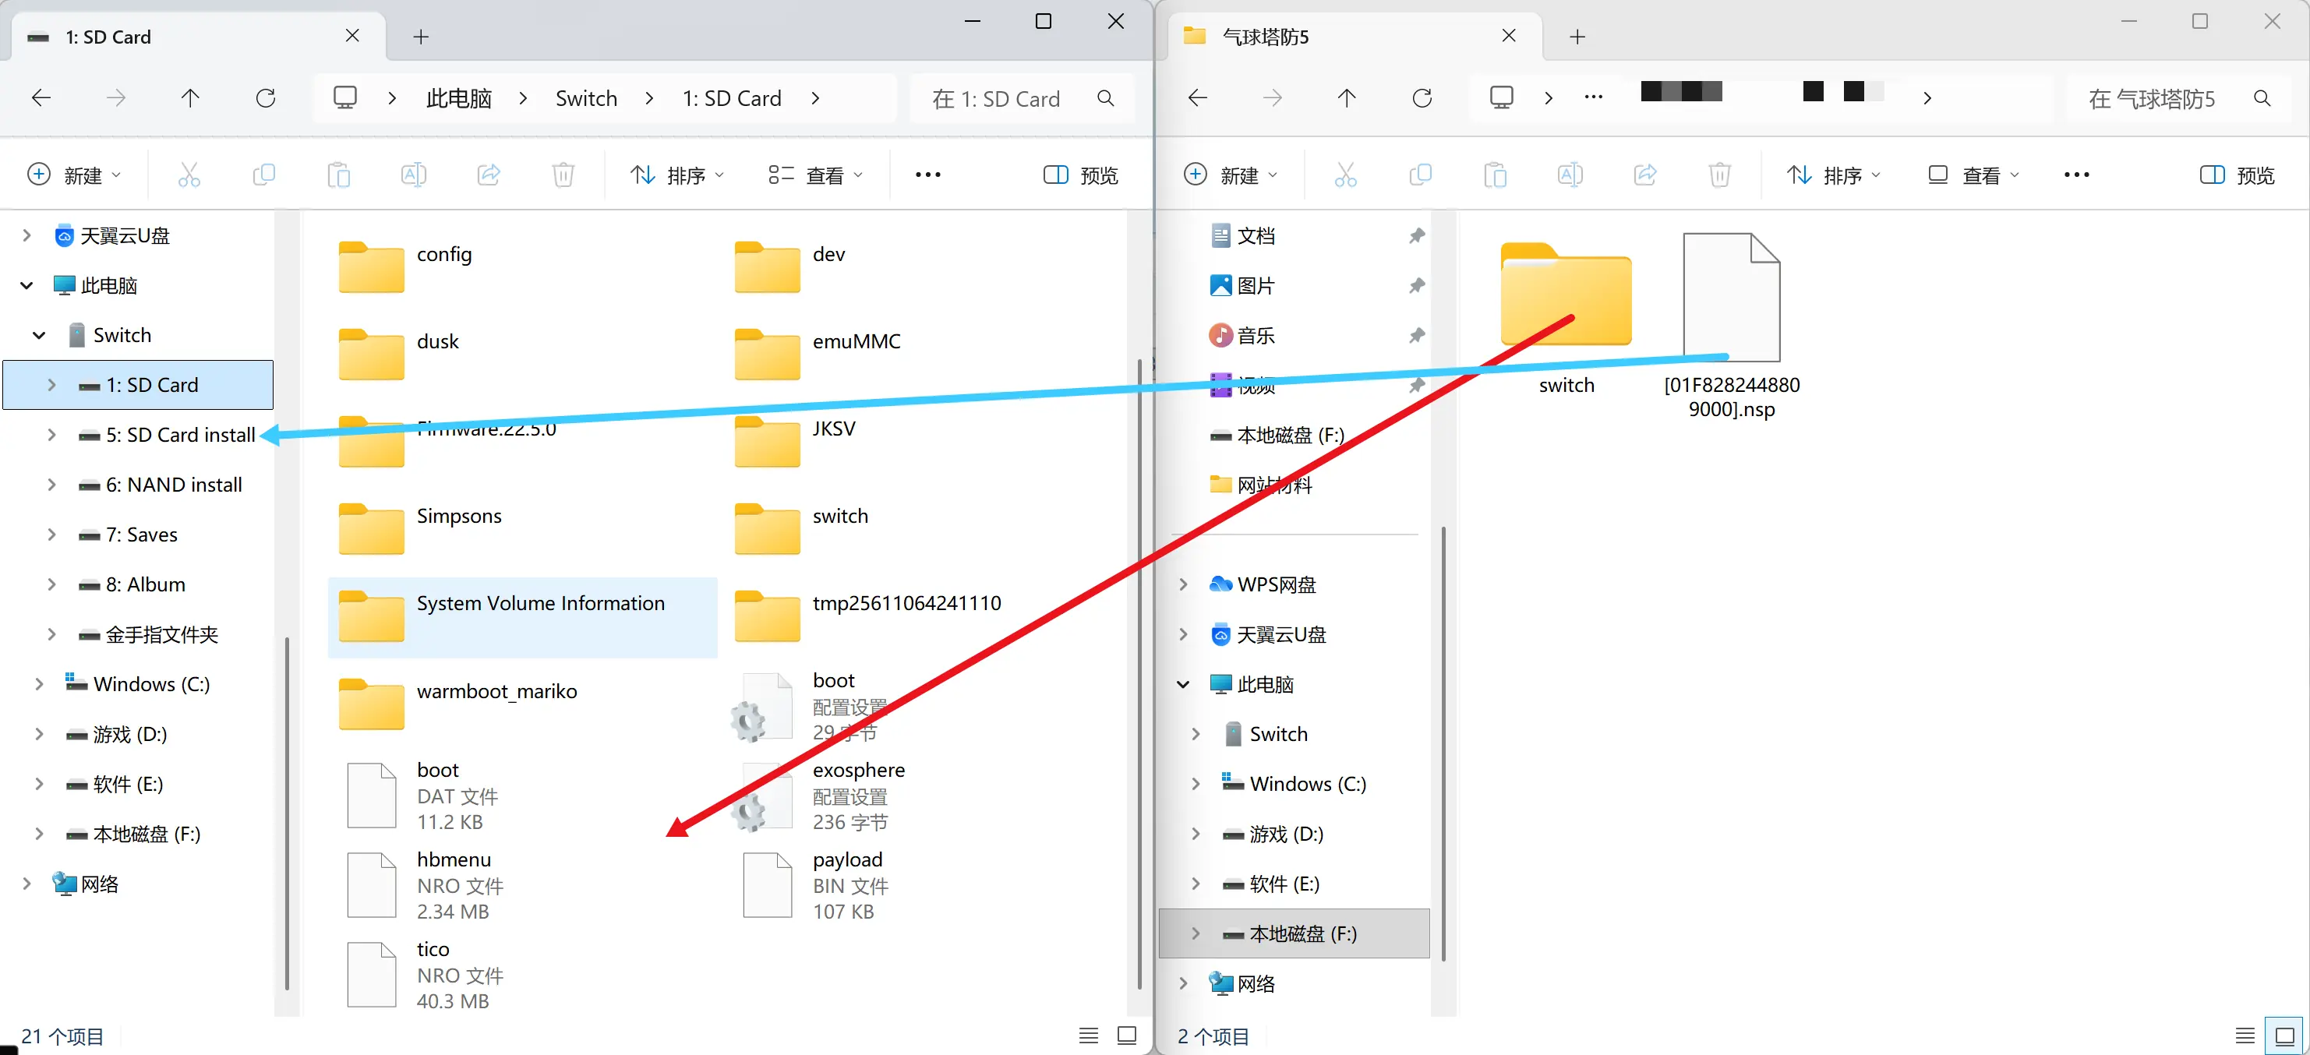Select 本地磁盘 (F:) drive in 气球塔防5 tree
The image size is (2310, 1055).
pyautogui.click(x=1295, y=934)
